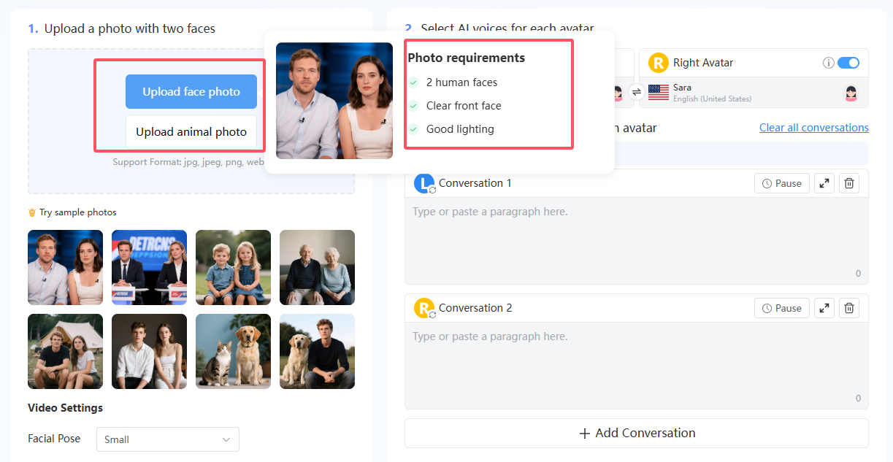Insert Pause in Conversation 1

pos(781,184)
